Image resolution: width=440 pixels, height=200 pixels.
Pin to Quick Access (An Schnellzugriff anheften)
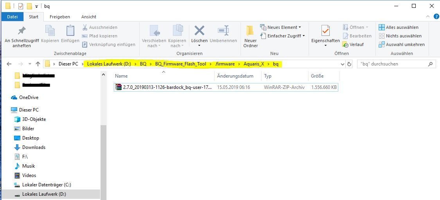click(22, 37)
